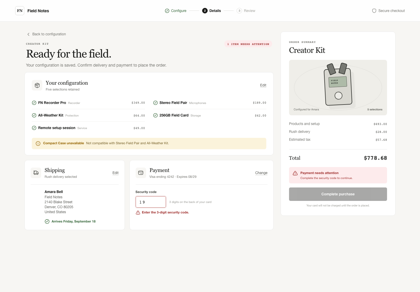Click the Secure checkout label
Viewport: 420px width, 292px height.
coord(391,11)
